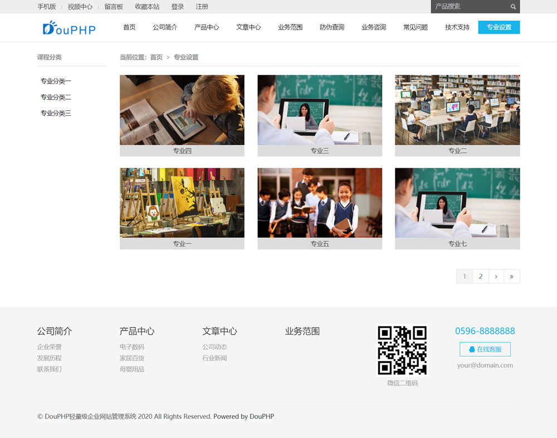Click the 登录 link
557x438 pixels.
pyautogui.click(x=177, y=6)
